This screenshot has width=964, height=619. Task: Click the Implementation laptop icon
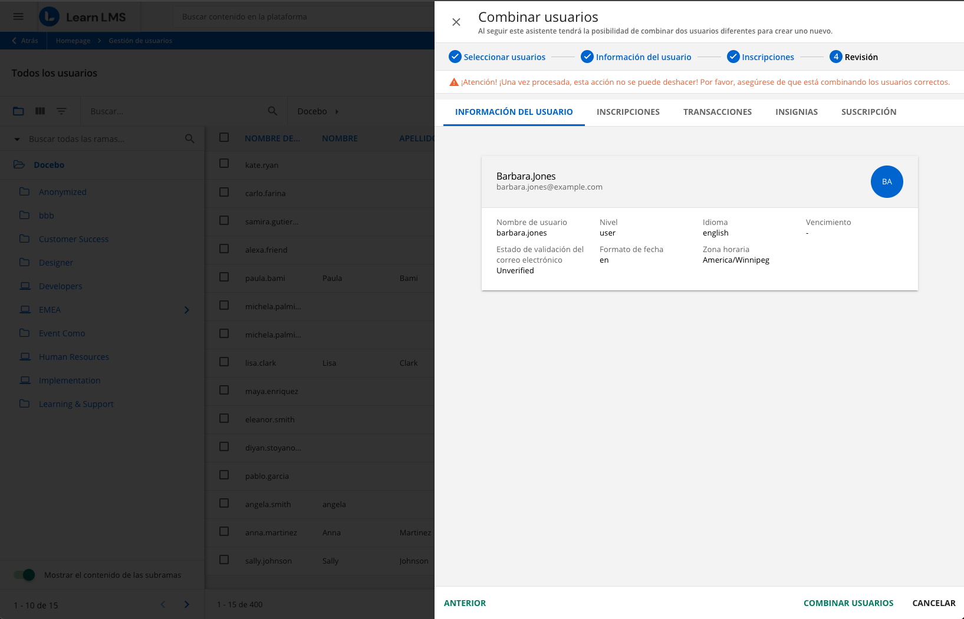[25, 380]
